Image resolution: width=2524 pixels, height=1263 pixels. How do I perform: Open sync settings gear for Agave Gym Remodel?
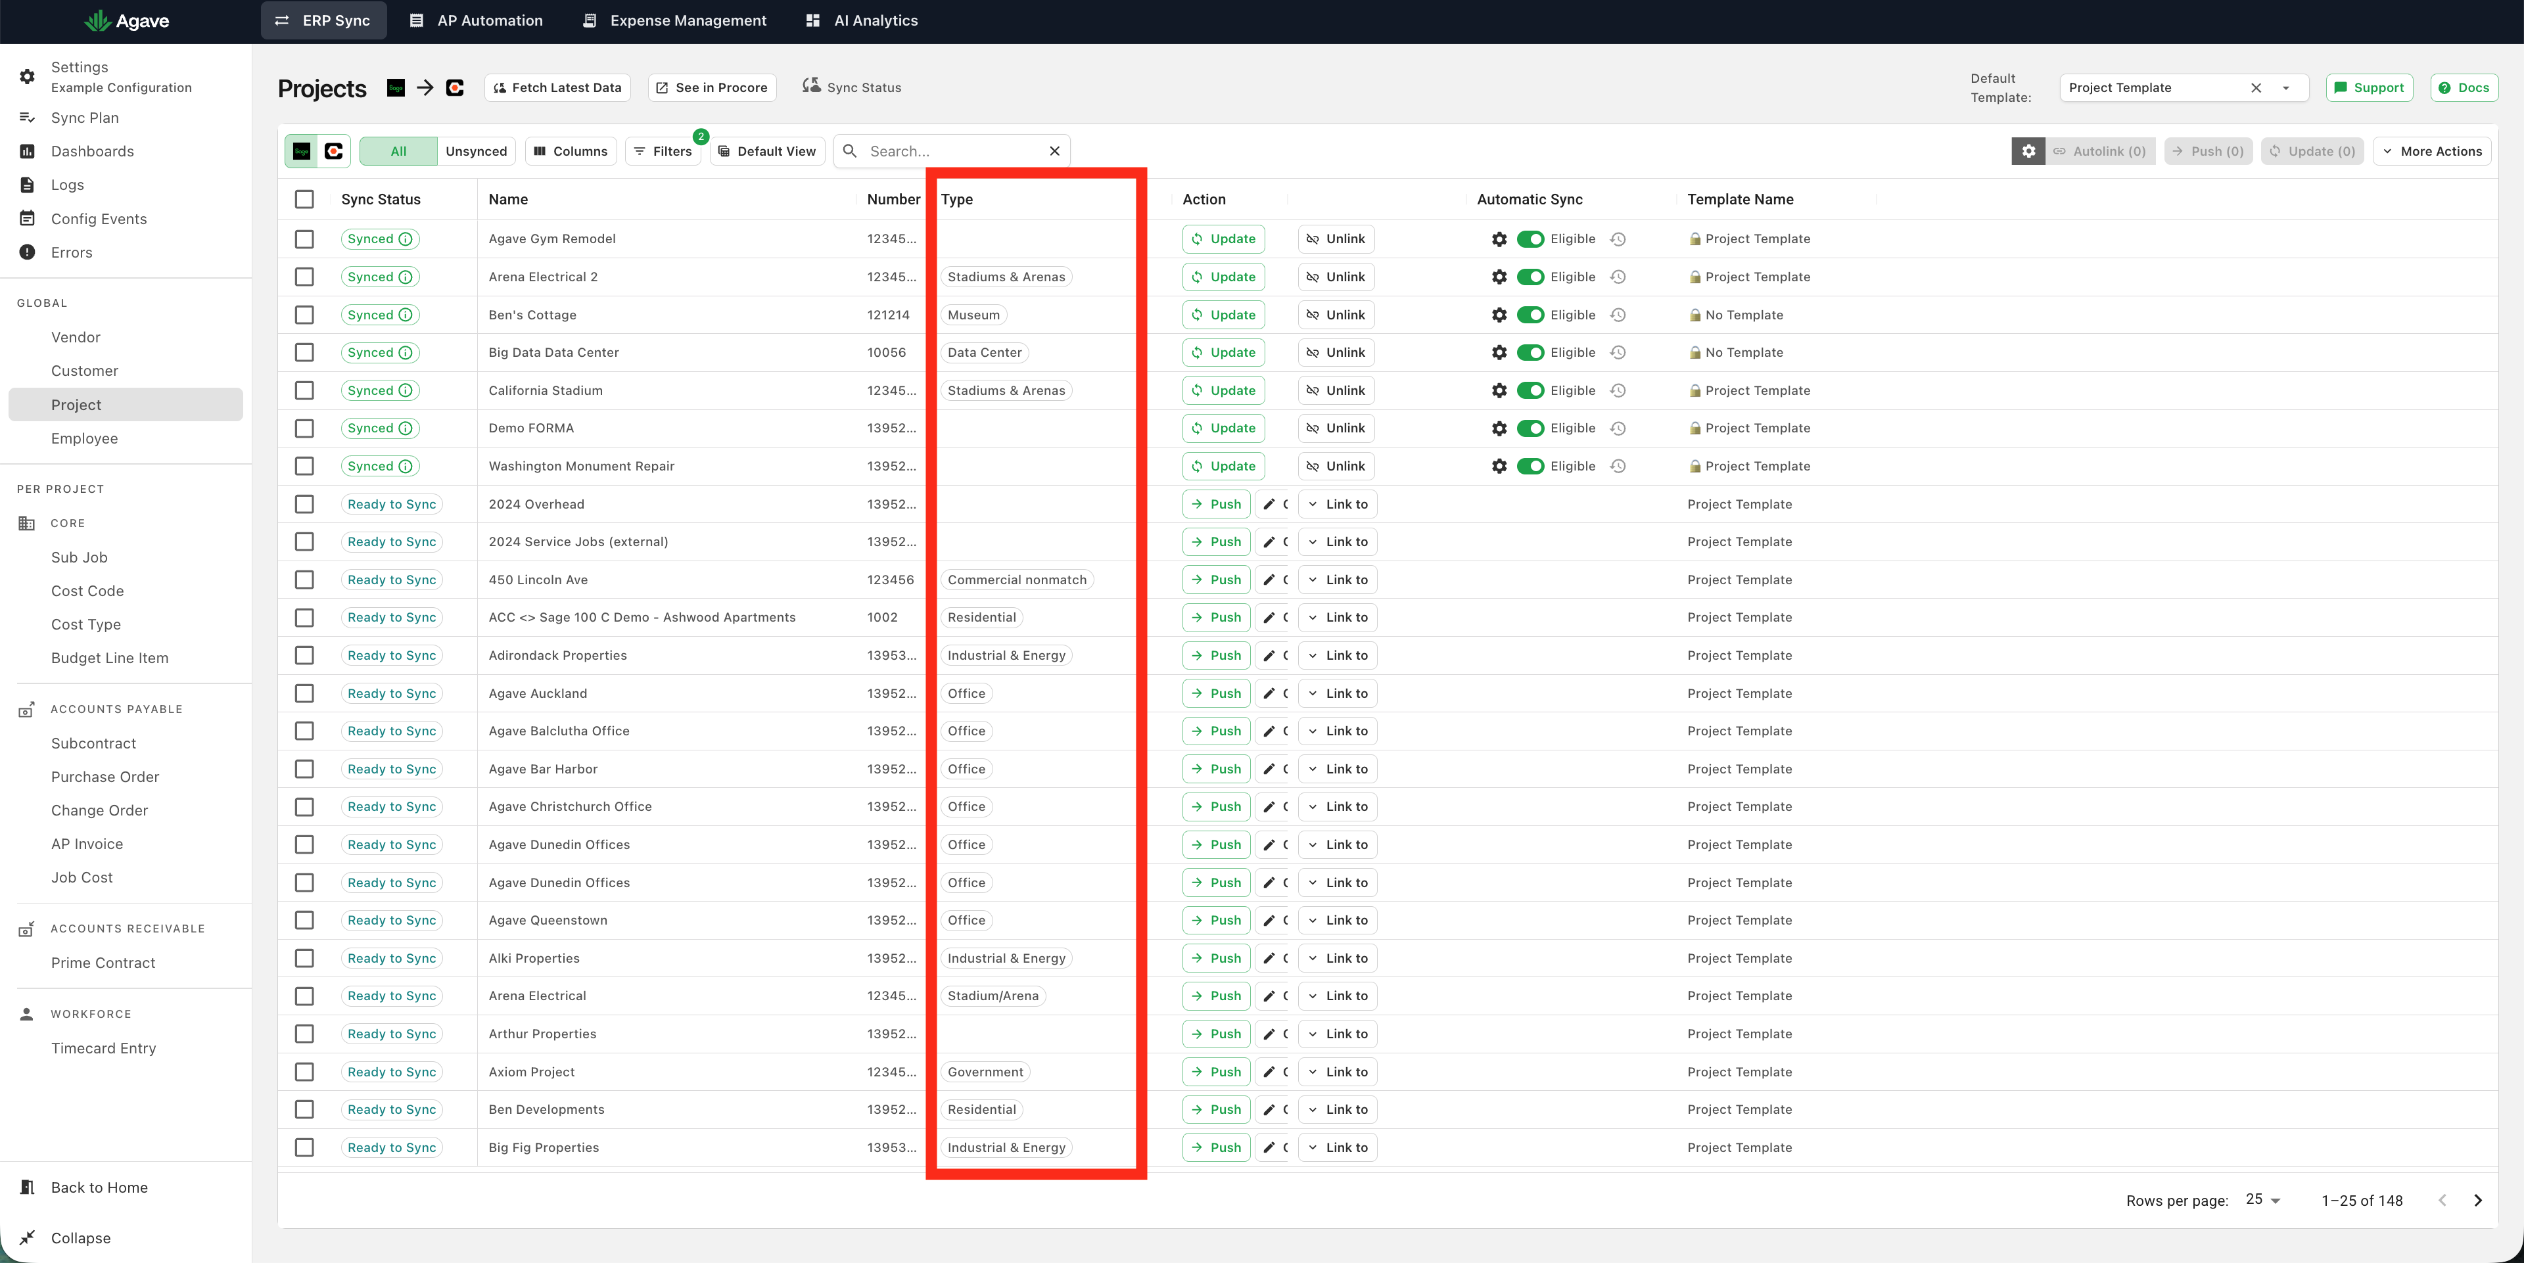tap(1499, 239)
